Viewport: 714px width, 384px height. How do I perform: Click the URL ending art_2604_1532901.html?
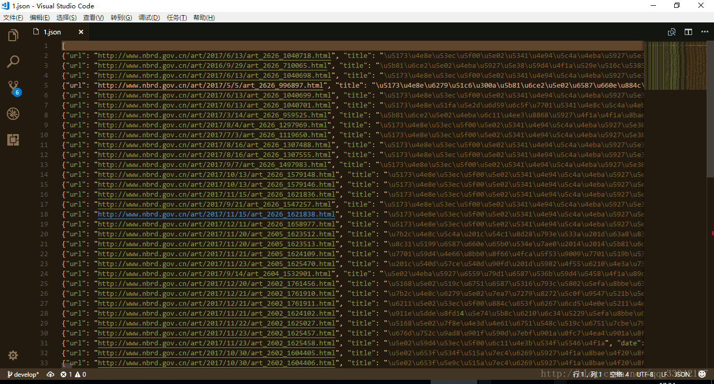click(214, 273)
